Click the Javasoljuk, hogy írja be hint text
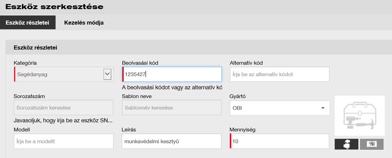 coord(63,121)
